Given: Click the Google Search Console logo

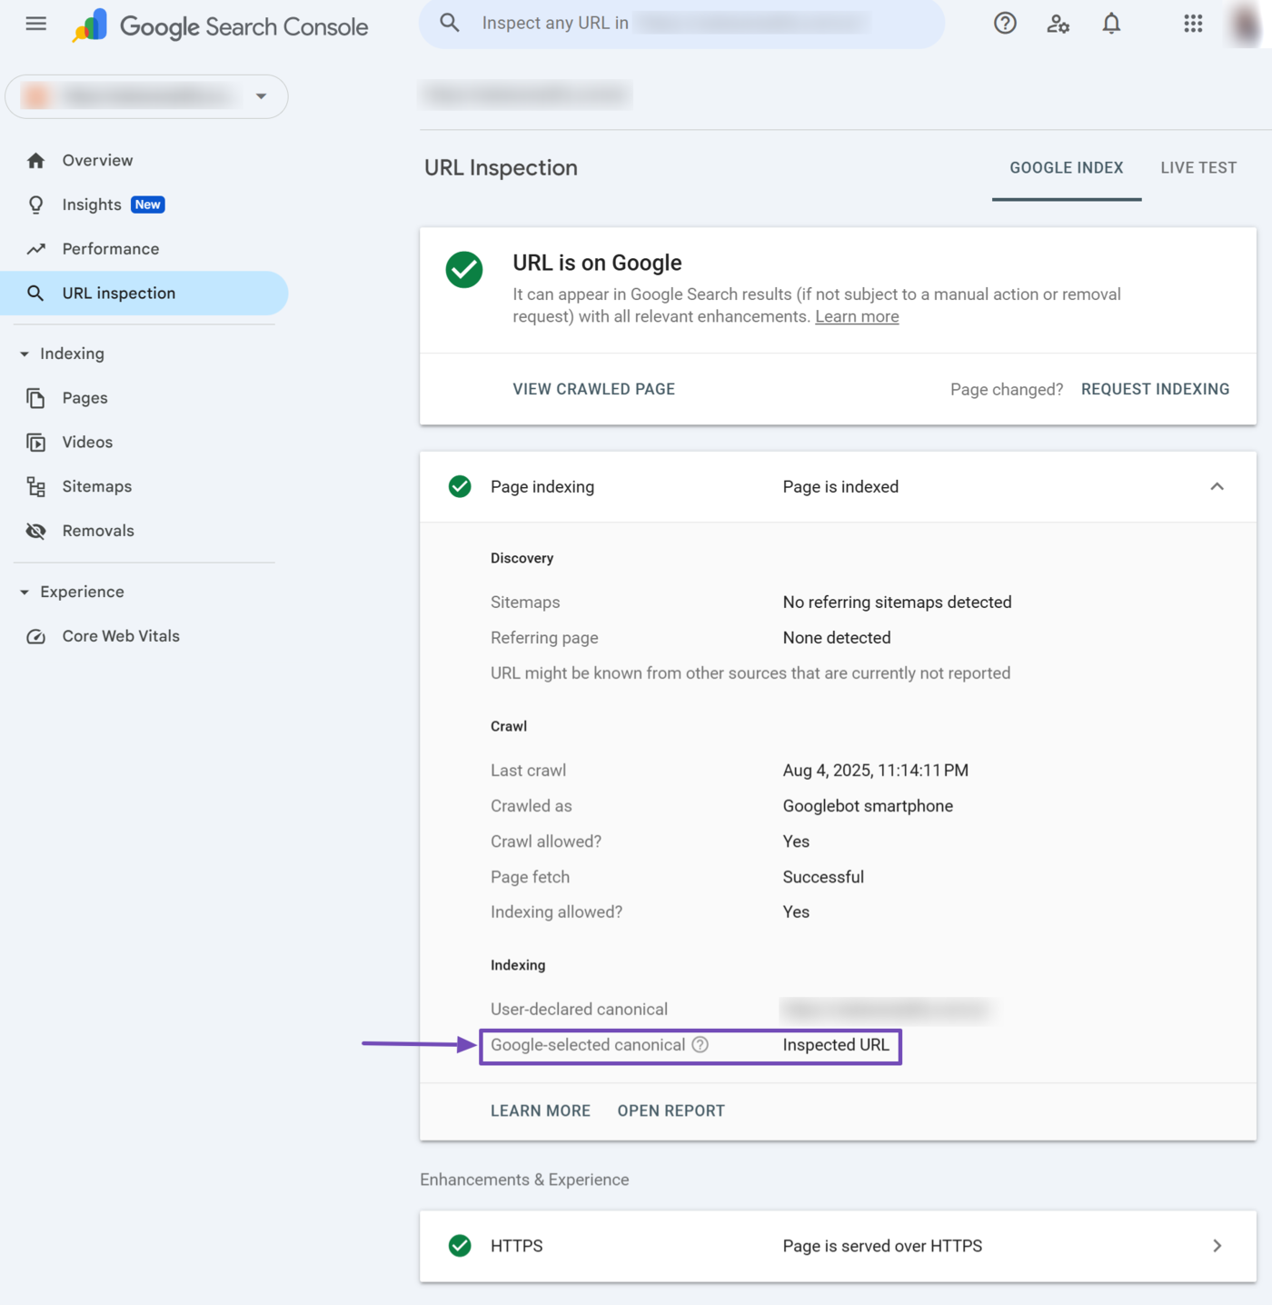Looking at the screenshot, I should (221, 25).
